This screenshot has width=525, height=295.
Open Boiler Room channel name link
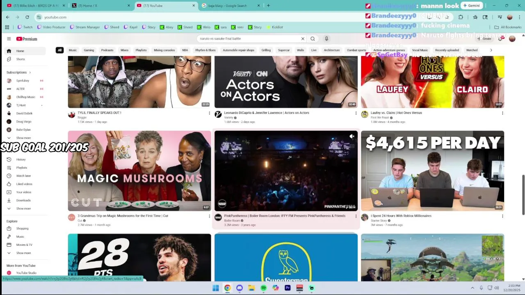click(232, 220)
